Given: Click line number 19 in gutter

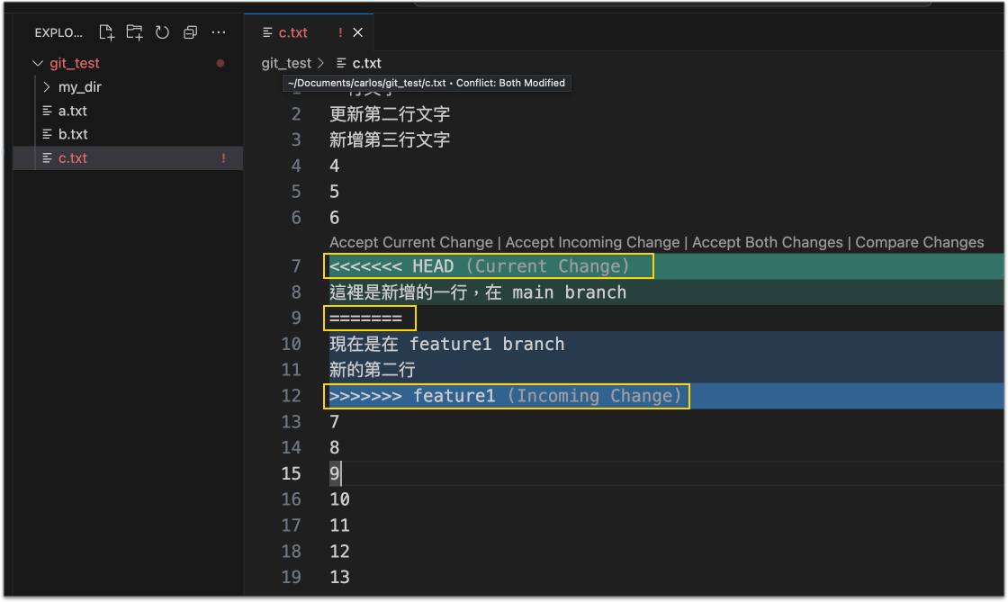Looking at the screenshot, I should click(x=291, y=577).
